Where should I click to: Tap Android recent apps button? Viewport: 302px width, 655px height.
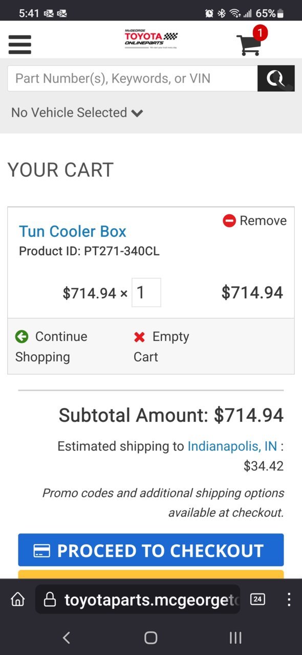(x=235, y=638)
